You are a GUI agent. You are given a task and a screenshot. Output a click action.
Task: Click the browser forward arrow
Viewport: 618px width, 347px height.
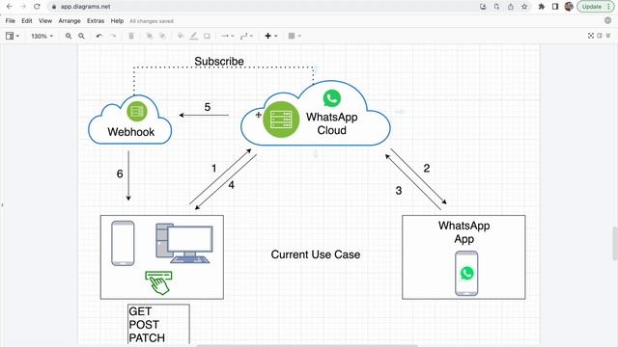pyautogui.click(x=23, y=7)
